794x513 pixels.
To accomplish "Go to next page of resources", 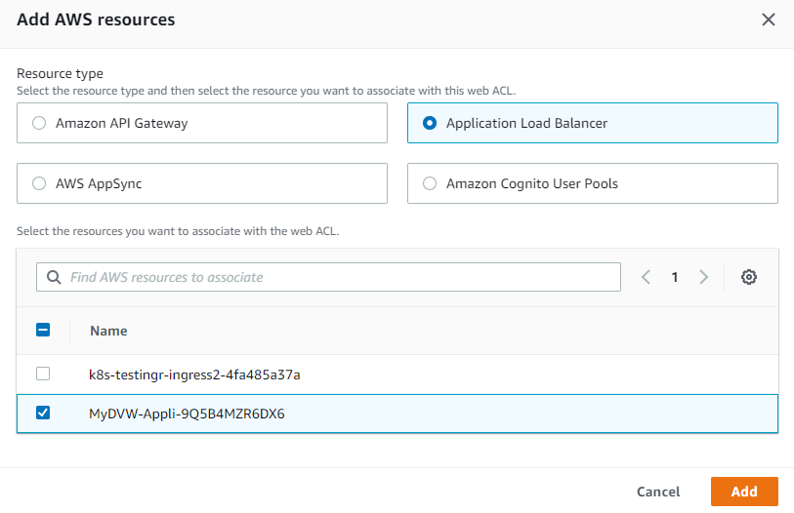I will pos(703,277).
